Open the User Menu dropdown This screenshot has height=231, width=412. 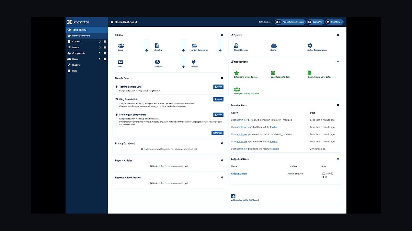click(334, 22)
